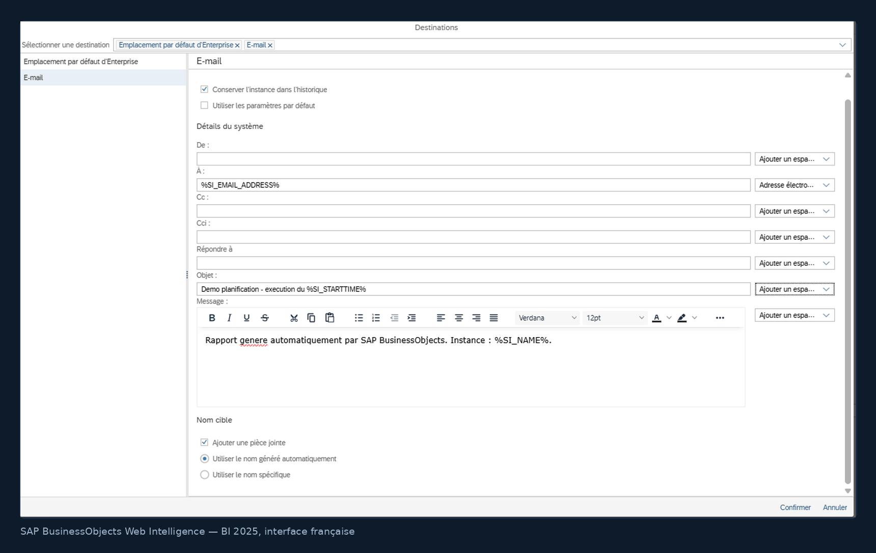The height and width of the screenshot is (553, 876).
Task: Justify the message text
Action: [494, 318]
